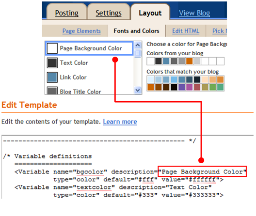Open the Settings tab
Image resolution: width=256 pixels, height=216 pixels.
[109, 13]
